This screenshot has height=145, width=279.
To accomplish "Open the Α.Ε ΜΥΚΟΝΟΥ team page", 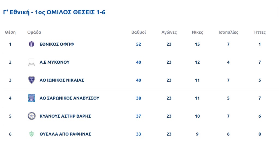I will pos(54,62).
